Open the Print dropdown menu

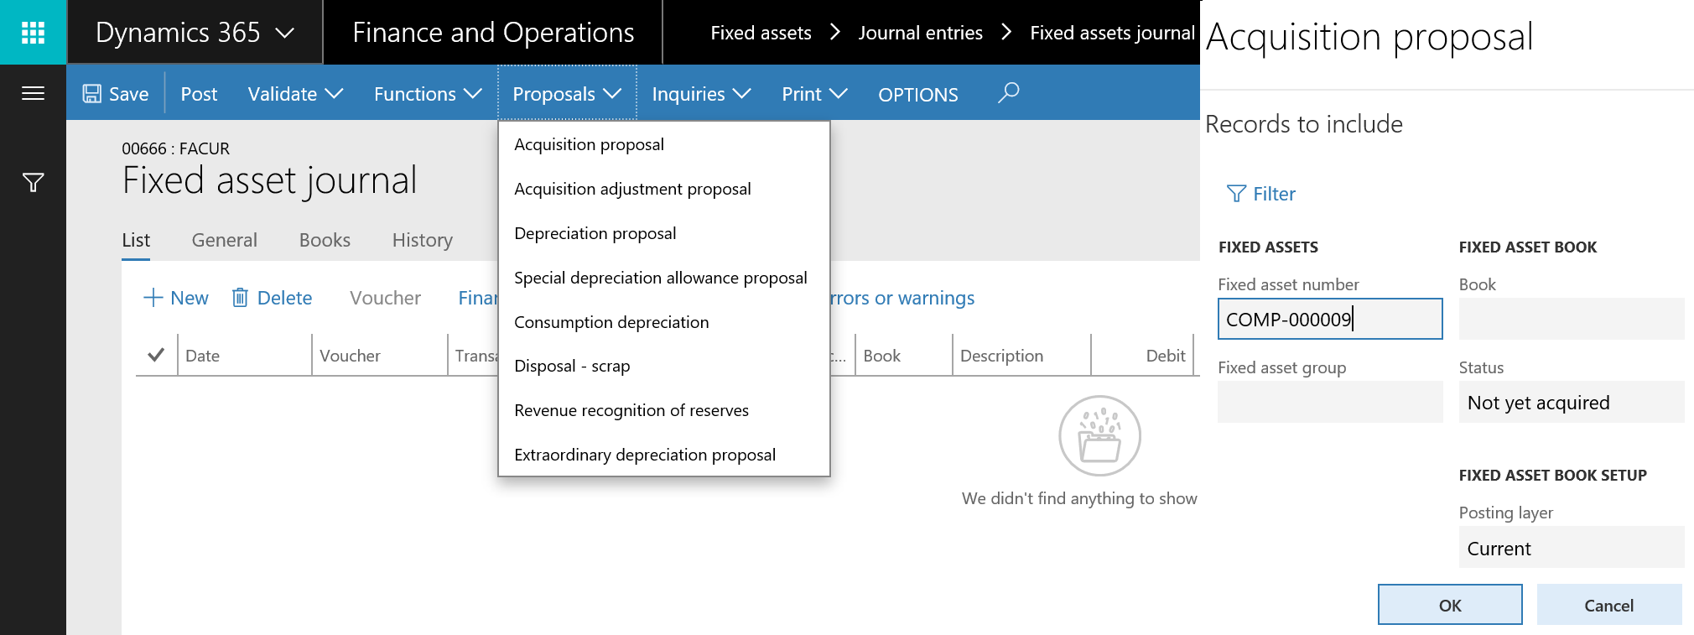coord(814,94)
